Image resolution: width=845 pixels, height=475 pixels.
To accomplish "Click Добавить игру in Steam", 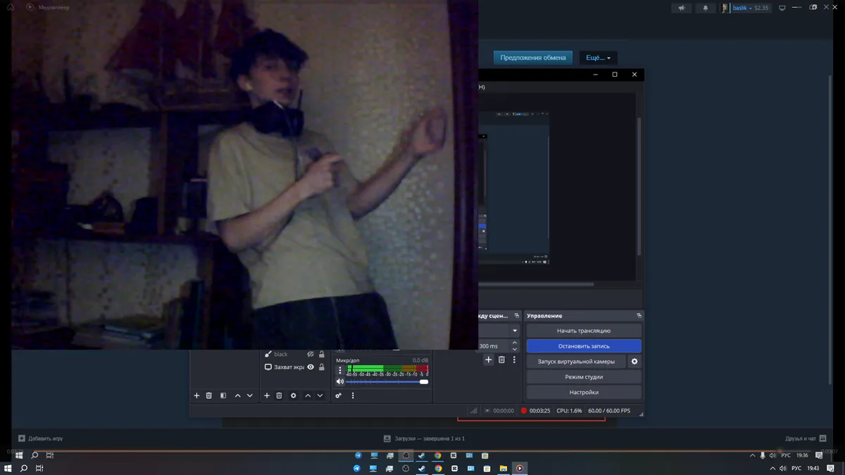I will pyautogui.click(x=40, y=438).
